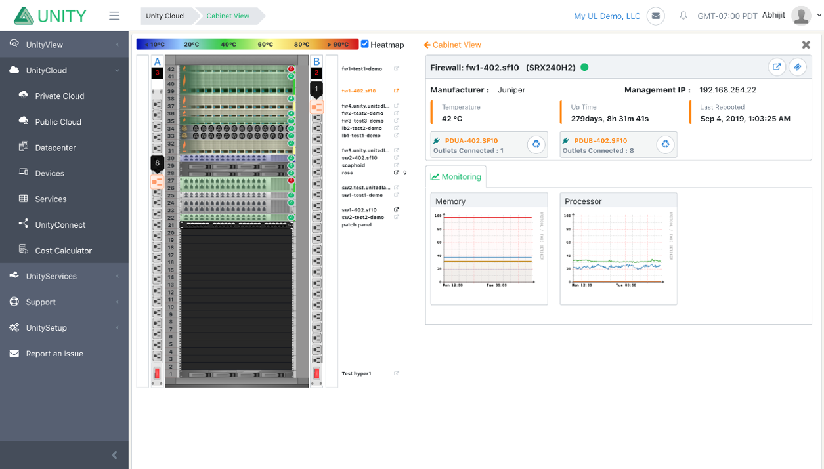Click red status indicator at rack unit 42
The width and height of the screenshot is (824, 469).
tap(291, 69)
